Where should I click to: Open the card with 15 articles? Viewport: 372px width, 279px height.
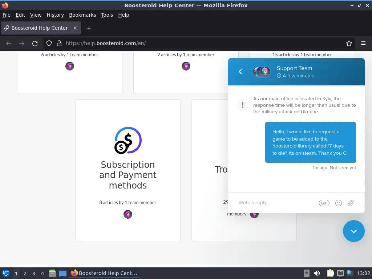coord(302,54)
